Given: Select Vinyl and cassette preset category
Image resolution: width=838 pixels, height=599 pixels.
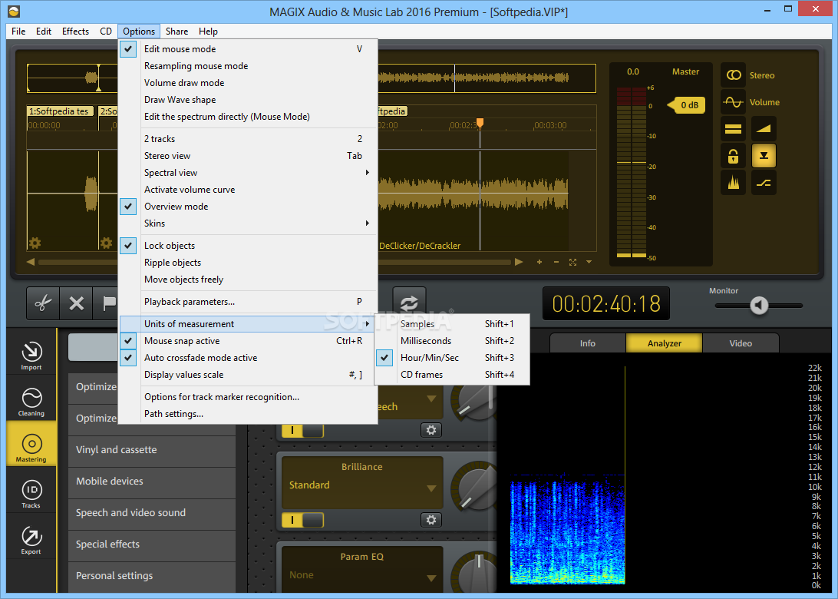Looking at the screenshot, I should click(152, 450).
